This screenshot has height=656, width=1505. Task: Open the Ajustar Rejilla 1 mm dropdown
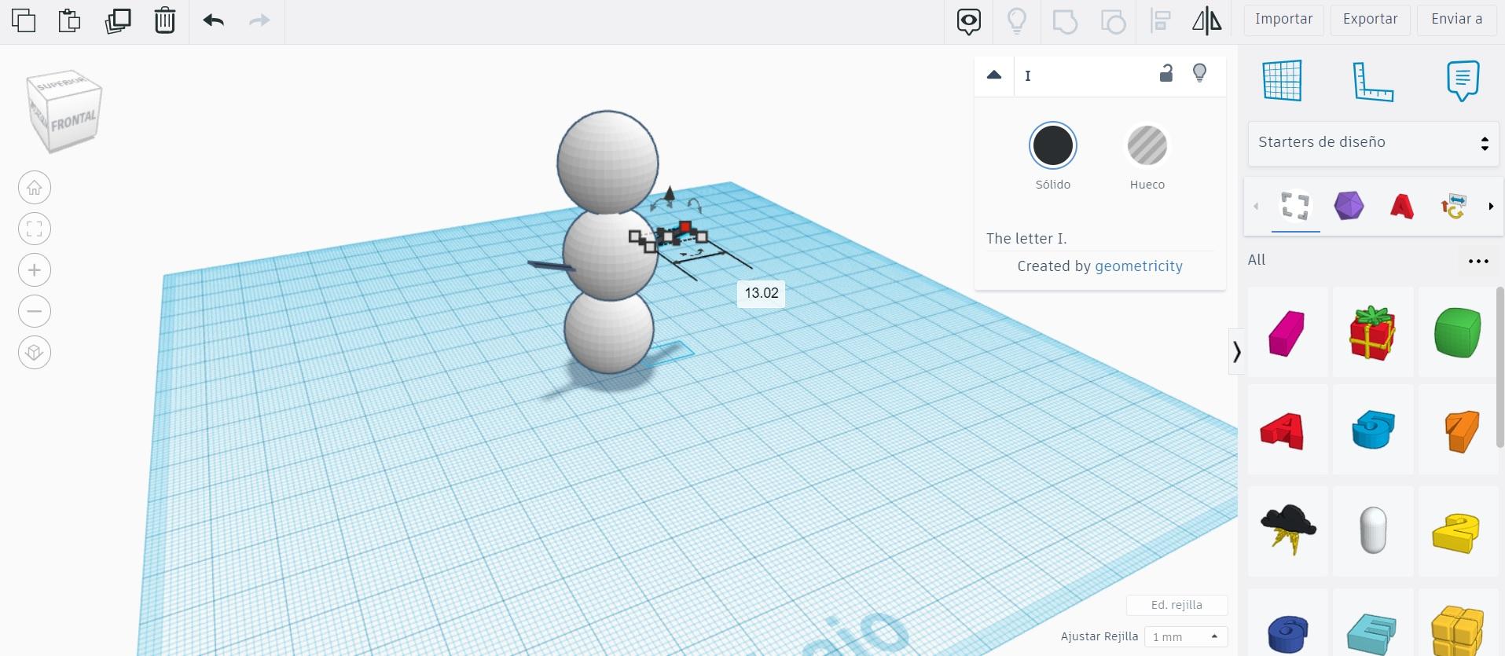click(1186, 636)
